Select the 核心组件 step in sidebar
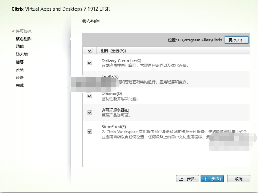The image size is (258, 193). click(x=24, y=39)
